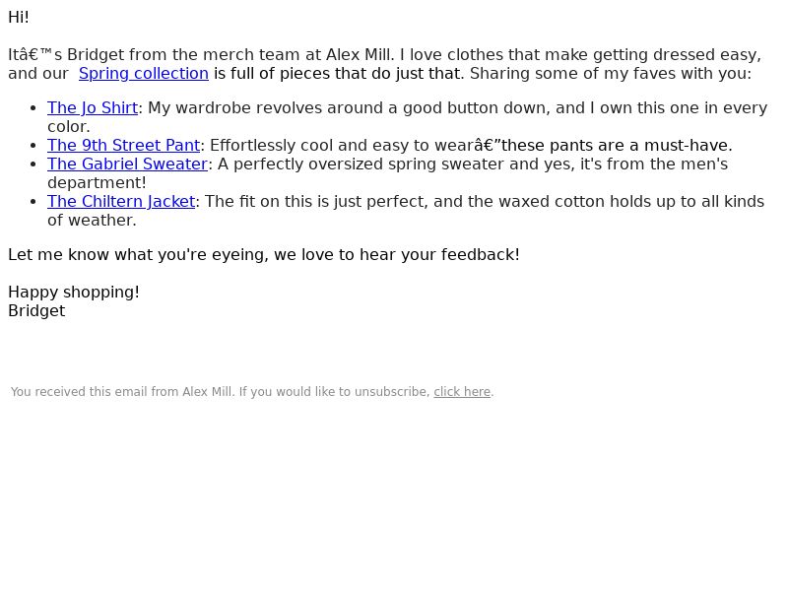788x591 pixels.
Task: Click the 'Let me know what you're eyeing' line
Action: pyautogui.click(x=264, y=255)
